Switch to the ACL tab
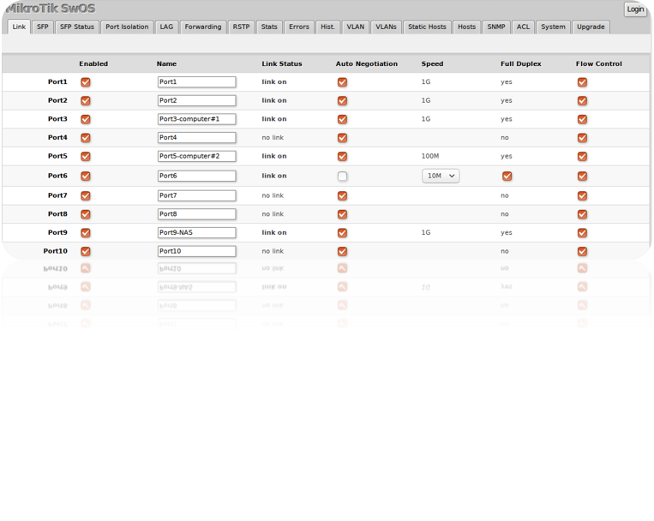Screen dimensions: 654x521 point(523,27)
